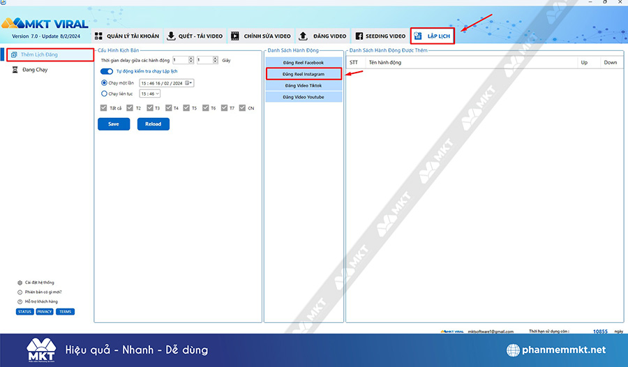
Task: Click the Tên hành động column header
Action: (471, 63)
